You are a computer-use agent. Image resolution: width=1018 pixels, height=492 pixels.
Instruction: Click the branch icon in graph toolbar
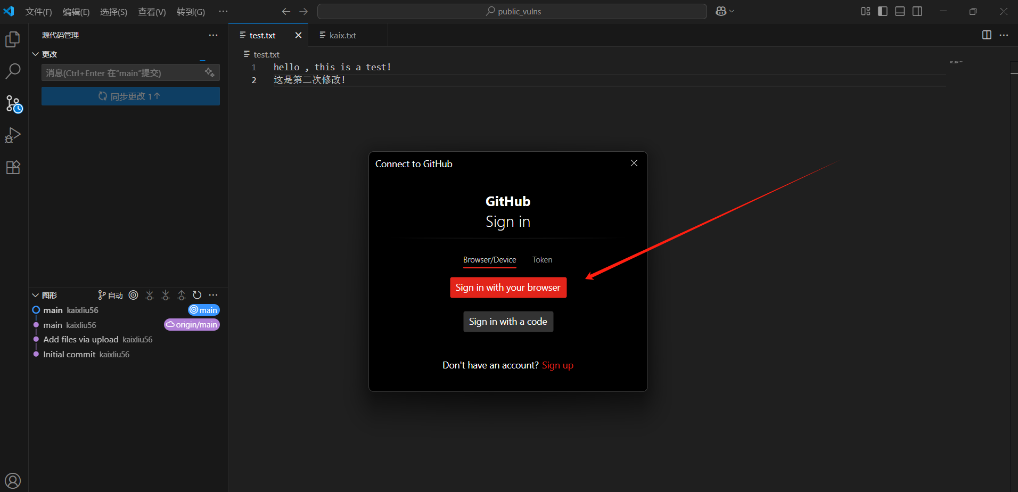[x=102, y=295]
